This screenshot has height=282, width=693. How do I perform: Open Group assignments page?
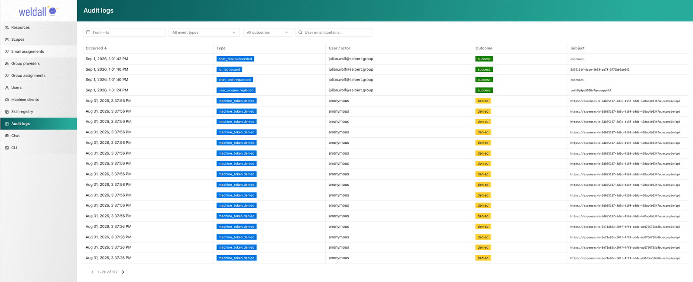pyautogui.click(x=39, y=75)
